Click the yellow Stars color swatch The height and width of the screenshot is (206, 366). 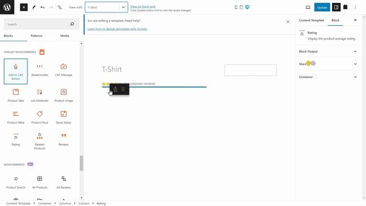(x=308, y=64)
